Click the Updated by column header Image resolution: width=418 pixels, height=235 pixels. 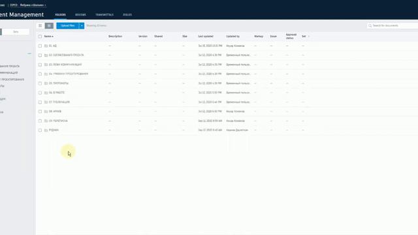click(x=233, y=37)
